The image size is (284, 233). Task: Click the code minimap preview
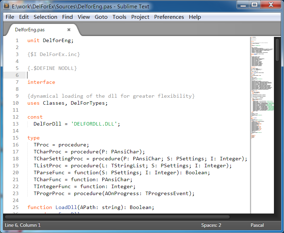[x=262, y=87]
